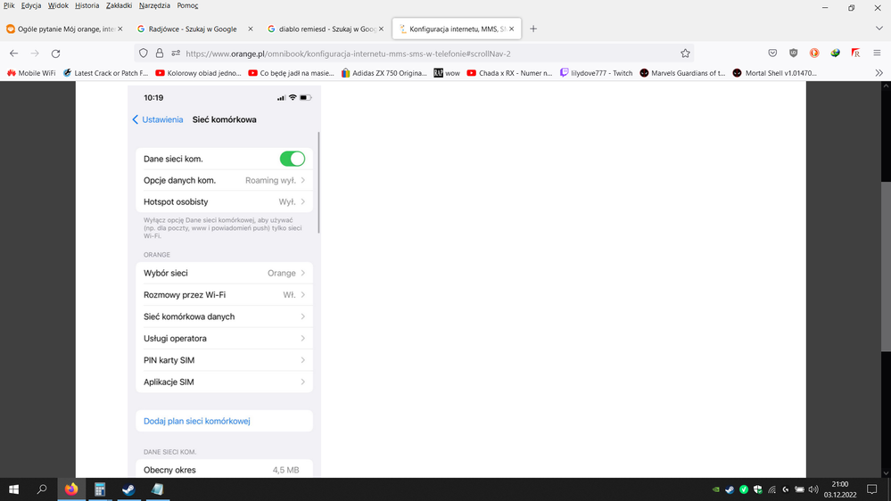Open the Wybór sieci row

pos(224,273)
